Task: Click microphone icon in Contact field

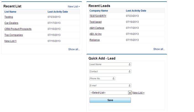Action: coord(130,72)
